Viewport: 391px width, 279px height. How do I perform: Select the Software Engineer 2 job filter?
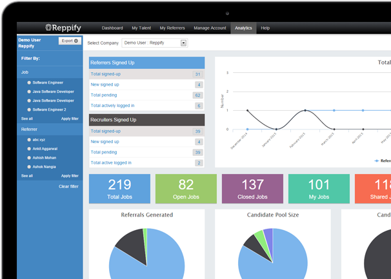click(x=29, y=110)
